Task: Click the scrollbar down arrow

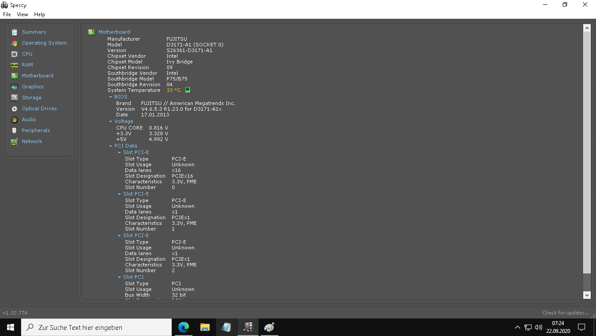Action: tap(587, 295)
